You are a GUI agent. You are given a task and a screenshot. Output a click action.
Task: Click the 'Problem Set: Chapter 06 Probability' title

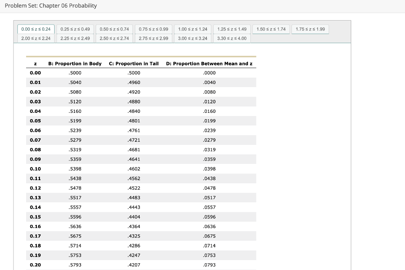(52, 6)
